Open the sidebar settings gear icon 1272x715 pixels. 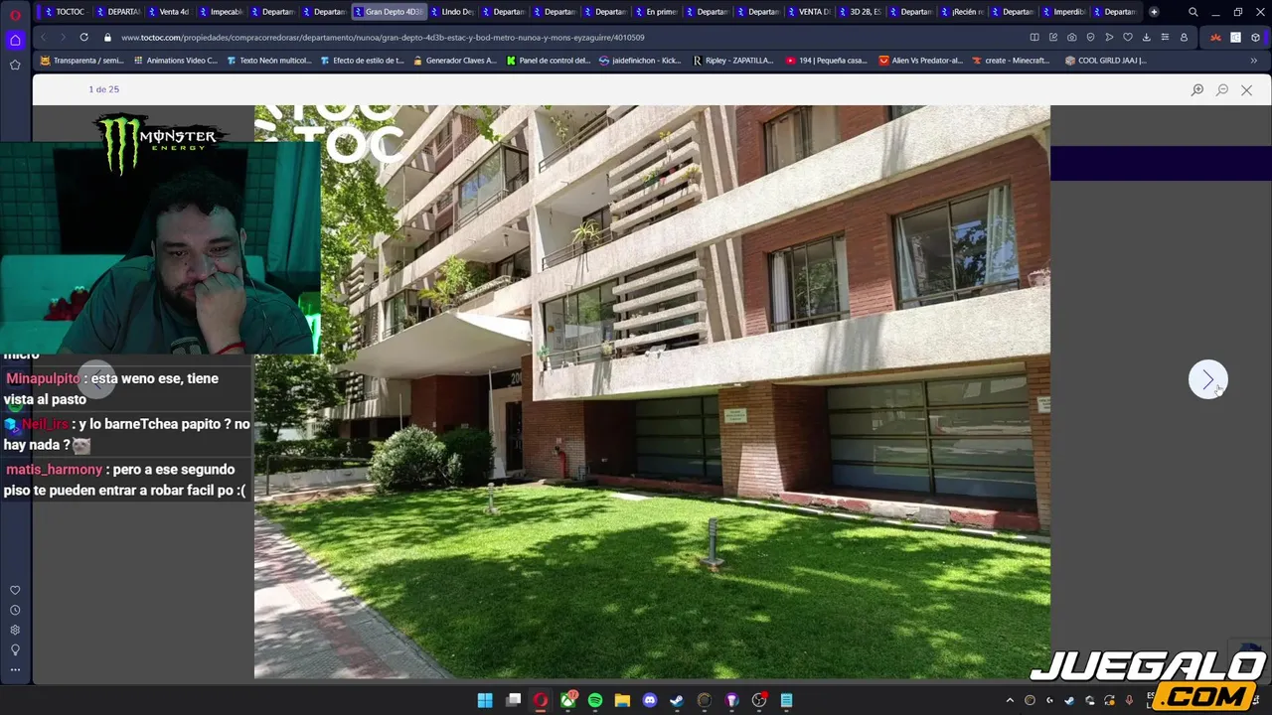15,630
